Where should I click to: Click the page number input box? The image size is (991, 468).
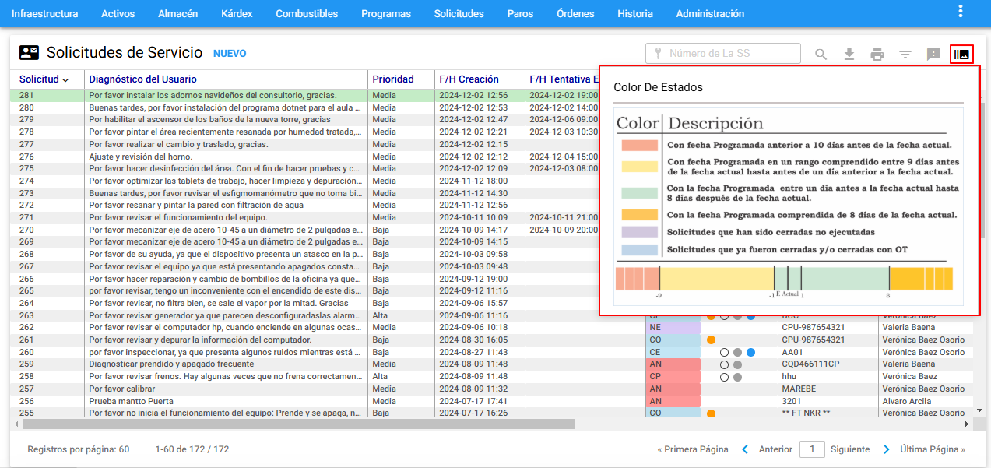tap(812, 449)
